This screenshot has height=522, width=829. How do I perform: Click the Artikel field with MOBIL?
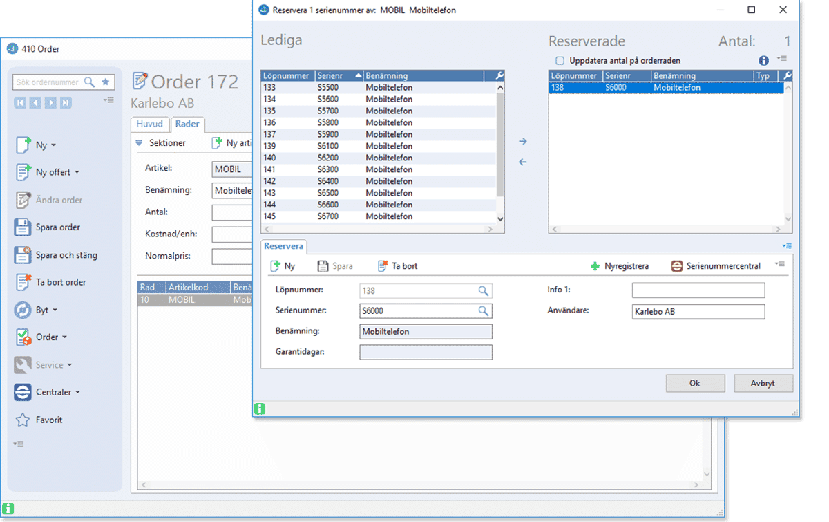pyautogui.click(x=232, y=170)
